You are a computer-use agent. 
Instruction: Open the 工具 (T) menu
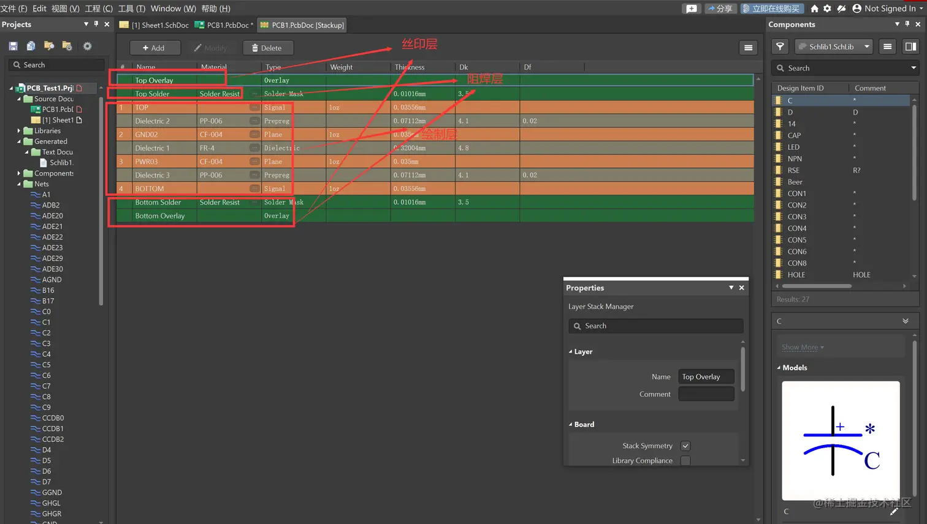point(132,9)
